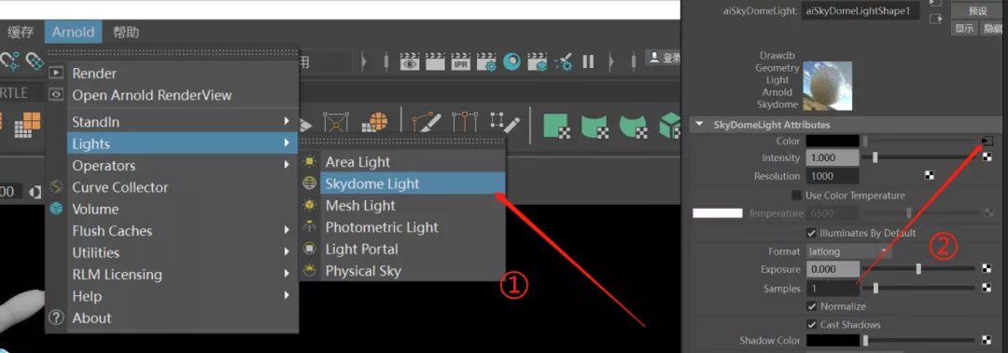This screenshot has height=353, width=1008.
Task: Open the light editor icon with gear
Action: point(563,61)
